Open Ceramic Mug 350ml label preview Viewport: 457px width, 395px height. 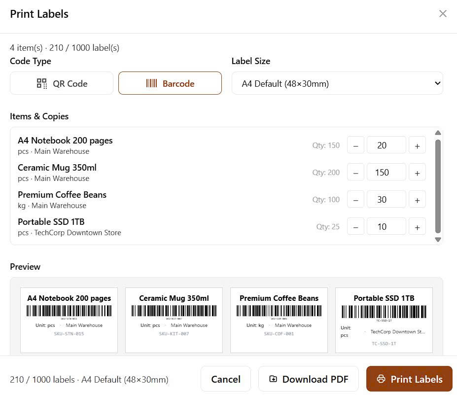174,320
